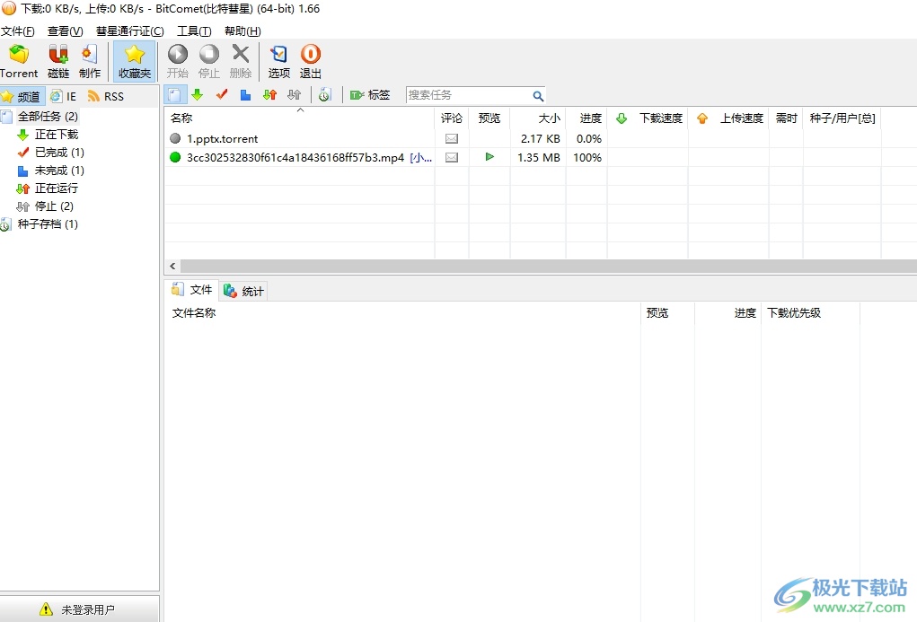
Task: Select 正在下载 in task tree
Action: coord(57,135)
